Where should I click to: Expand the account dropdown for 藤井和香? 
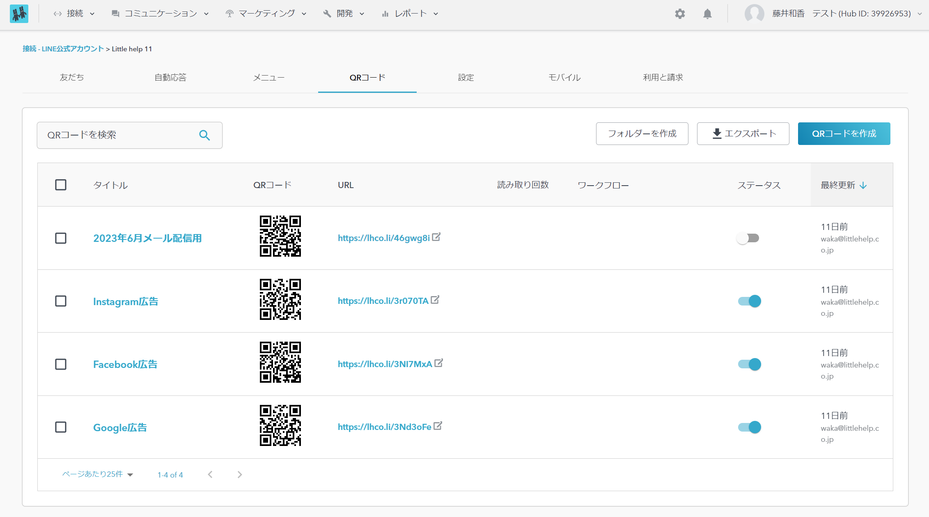[920, 14]
